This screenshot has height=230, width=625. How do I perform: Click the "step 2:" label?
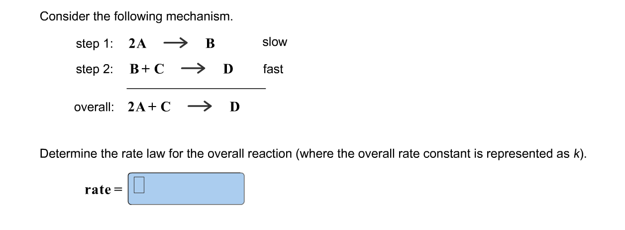coord(95,69)
